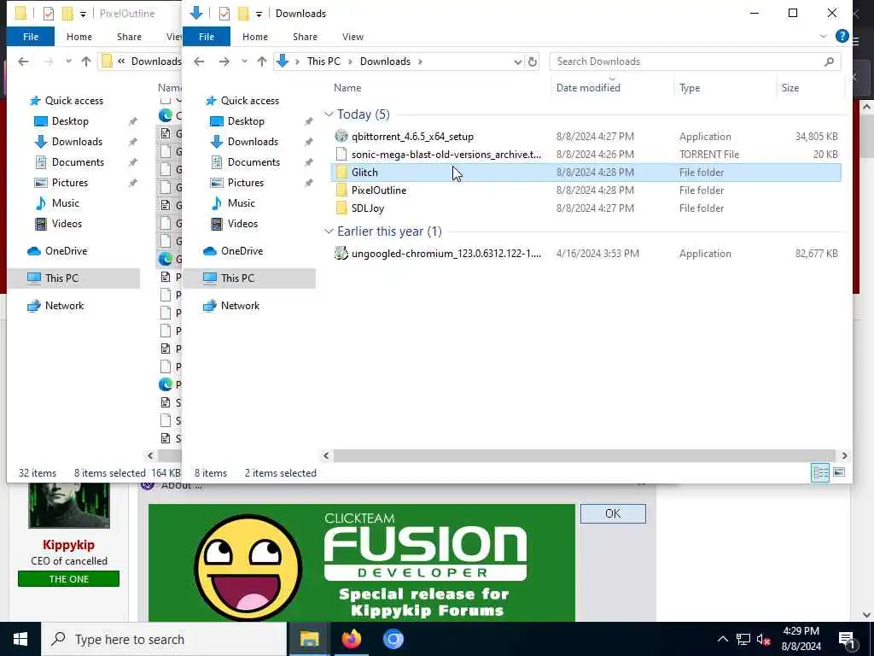Open Videos in Downloads window sidebar
Image resolution: width=874 pixels, height=656 pixels.
242,224
